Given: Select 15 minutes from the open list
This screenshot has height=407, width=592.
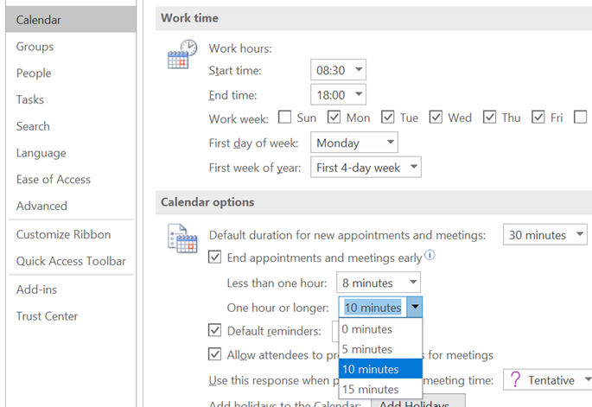Looking at the screenshot, I should (380, 389).
